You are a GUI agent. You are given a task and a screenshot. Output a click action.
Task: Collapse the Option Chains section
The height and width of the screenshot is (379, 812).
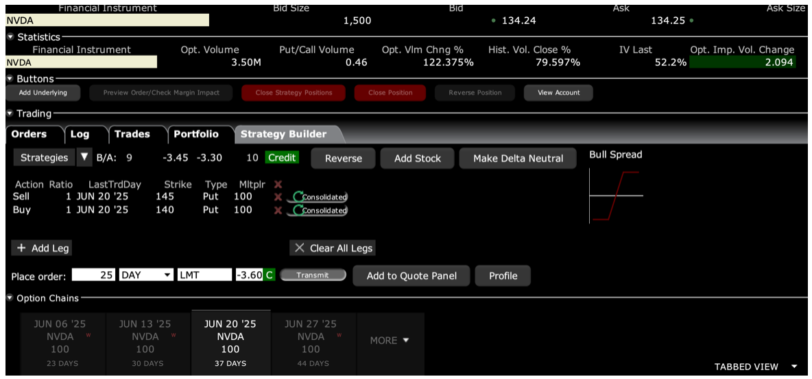point(10,298)
